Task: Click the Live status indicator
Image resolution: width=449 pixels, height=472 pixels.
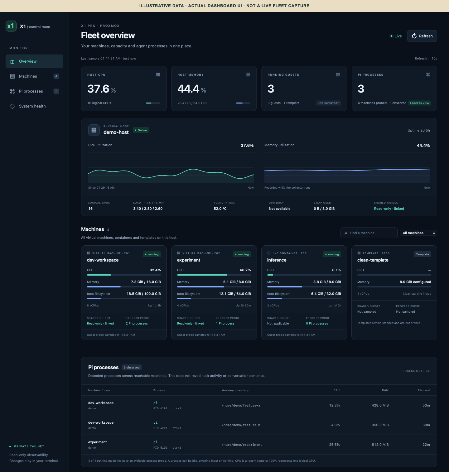Action: pyautogui.click(x=396, y=36)
